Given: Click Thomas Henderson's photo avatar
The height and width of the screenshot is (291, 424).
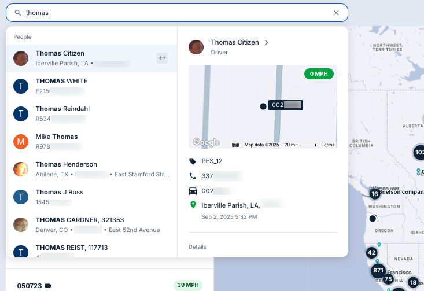Looking at the screenshot, I should [21, 170].
